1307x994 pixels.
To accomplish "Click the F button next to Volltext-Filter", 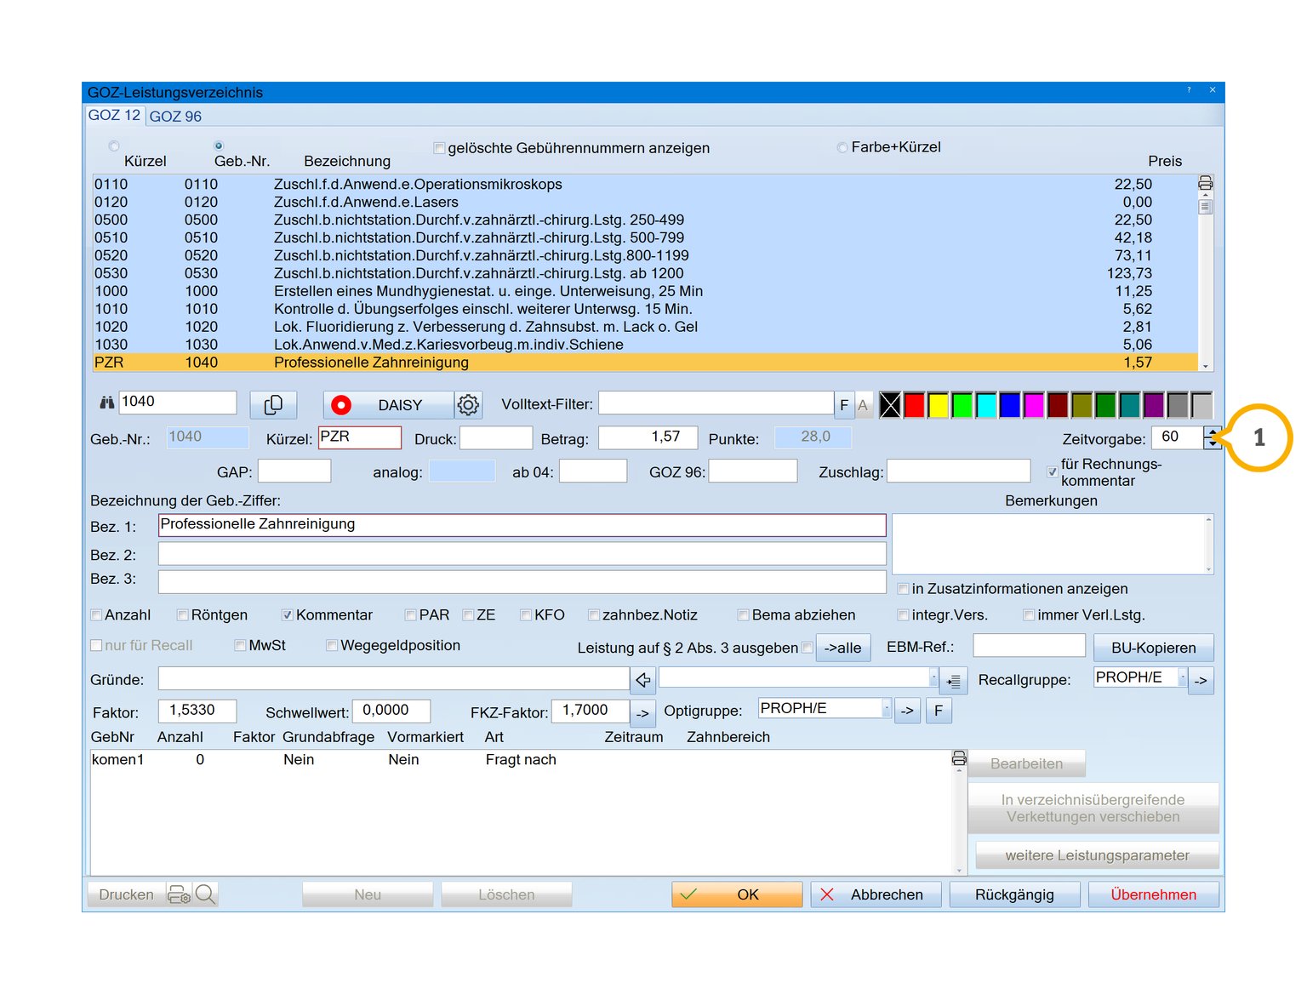I will [844, 405].
